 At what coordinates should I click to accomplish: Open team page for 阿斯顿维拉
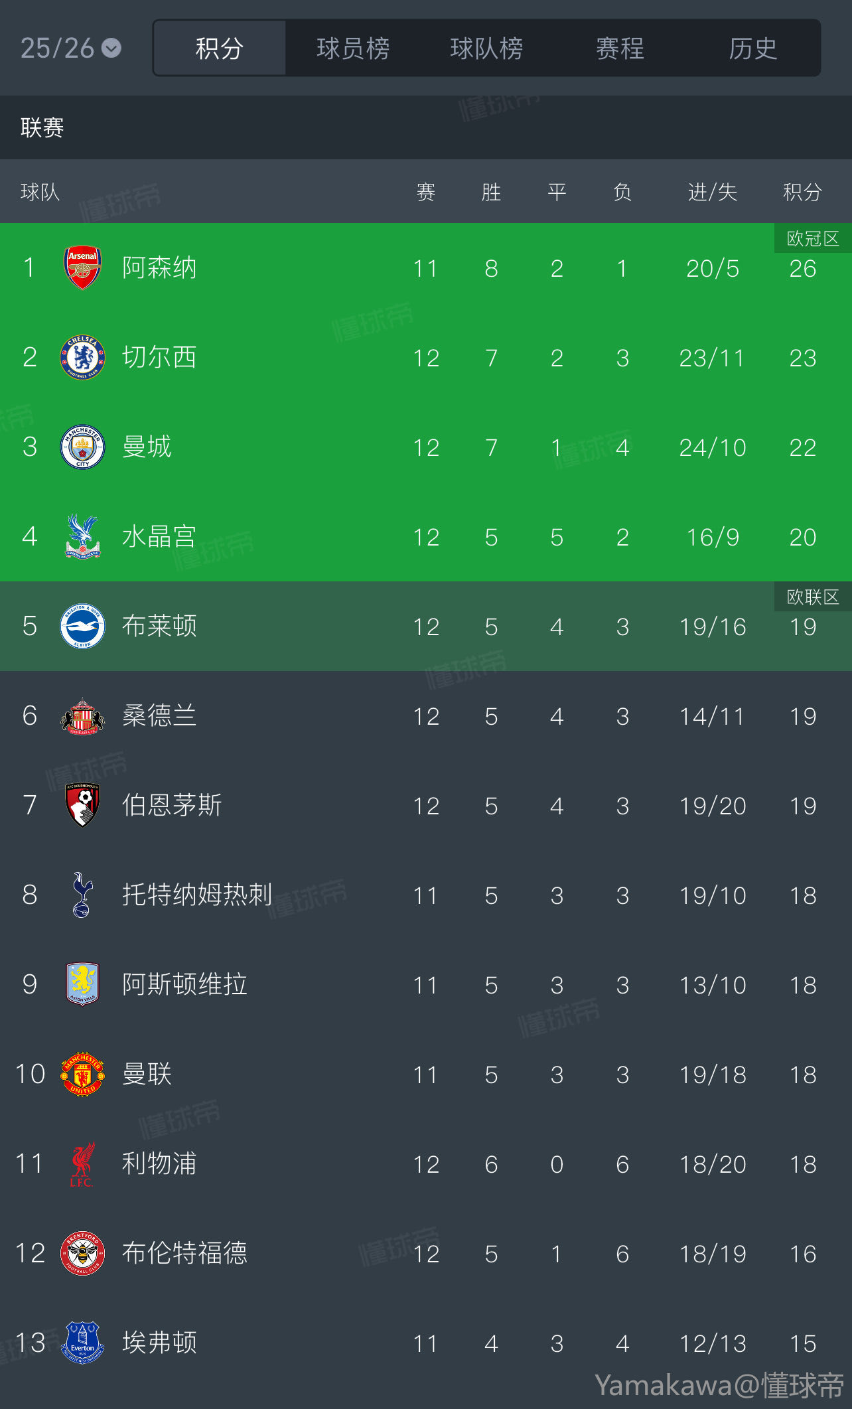[x=184, y=984]
